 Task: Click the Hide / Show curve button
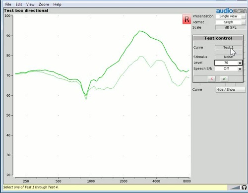click(x=231, y=90)
